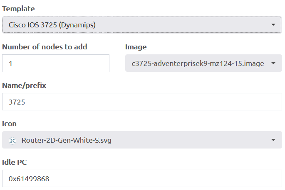
Task: Click into the Name/prefix field containing 3725
Action: 142,102
